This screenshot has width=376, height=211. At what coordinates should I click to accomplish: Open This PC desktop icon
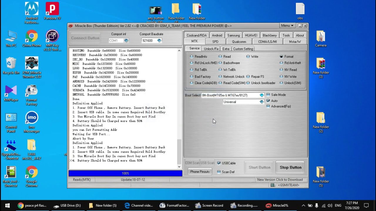11,38
